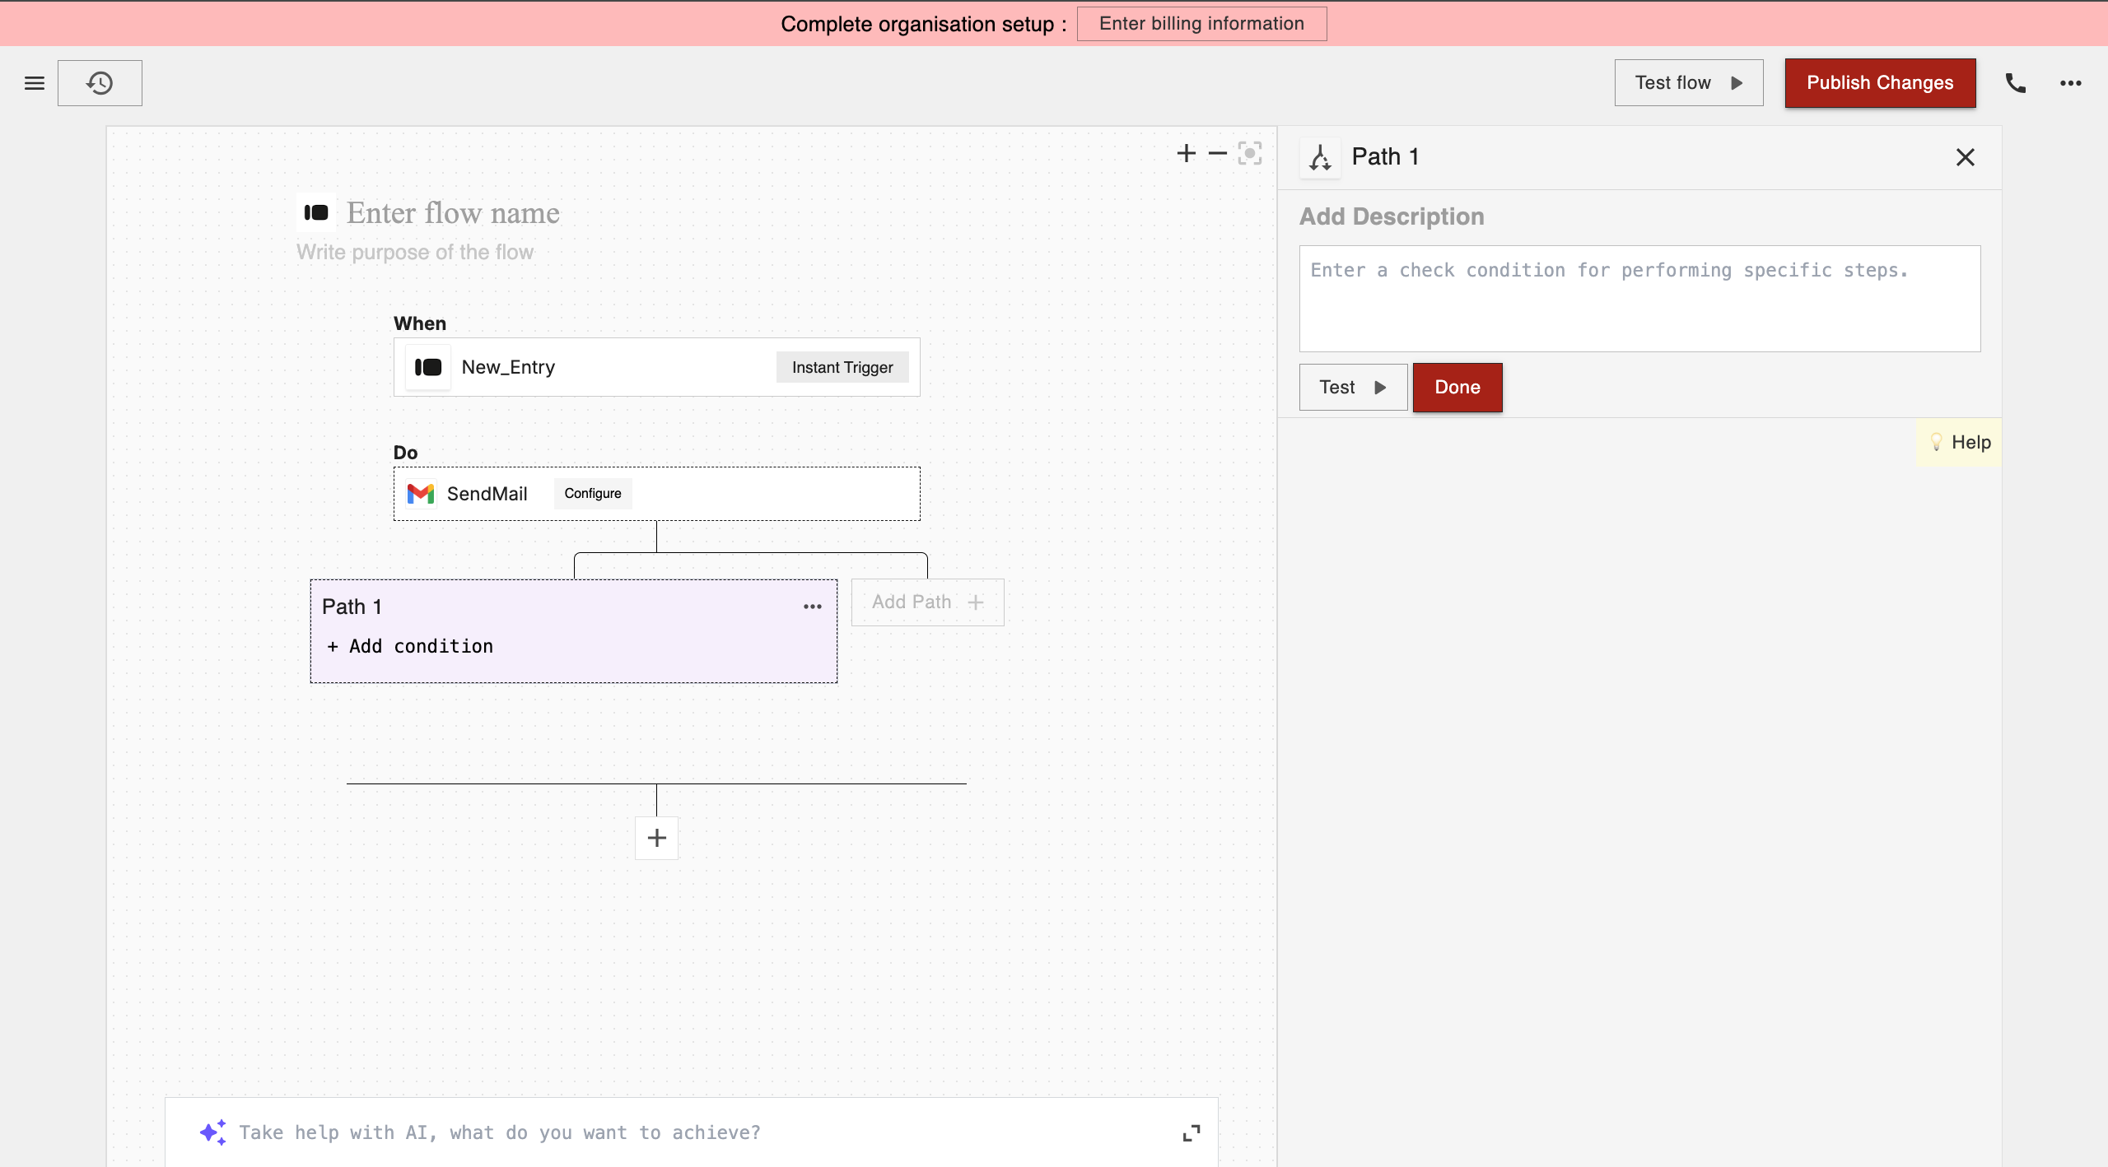Zoom in on the canvas
The image size is (2108, 1167).
pyautogui.click(x=1187, y=153)
